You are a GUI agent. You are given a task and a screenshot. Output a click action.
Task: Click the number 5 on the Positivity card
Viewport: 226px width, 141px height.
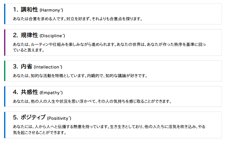pos(16,118)
